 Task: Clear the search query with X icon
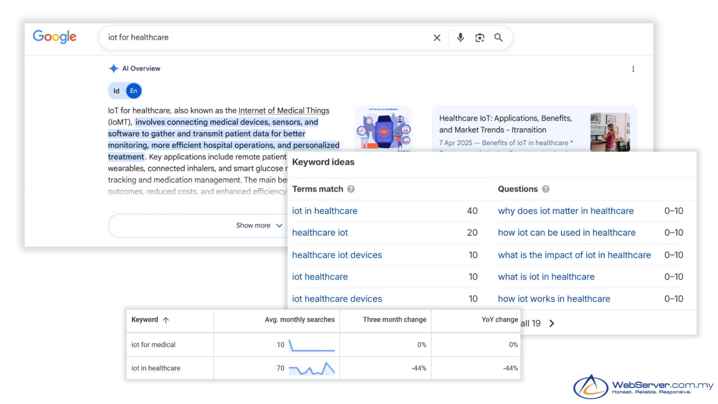[x=437, y=38]
